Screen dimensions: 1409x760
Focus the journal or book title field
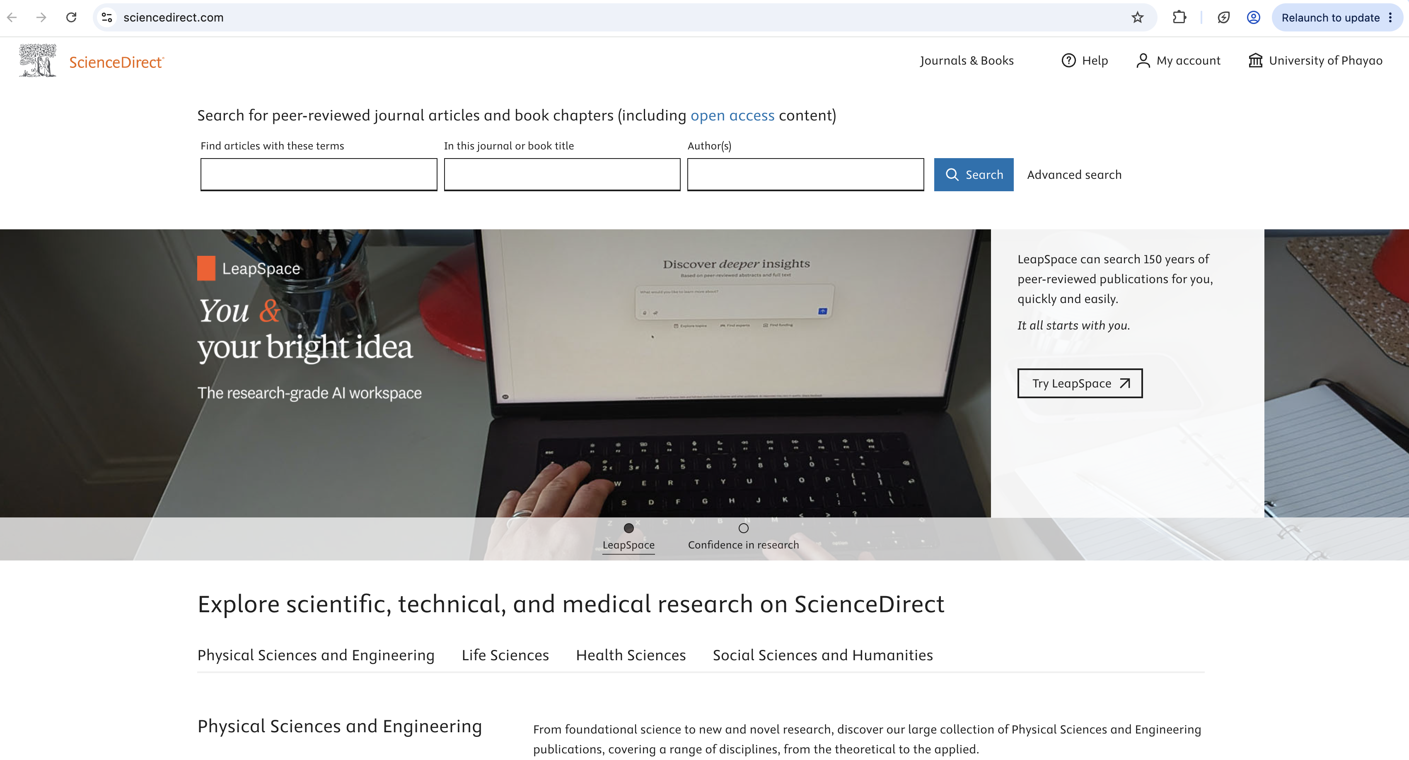[562, 175]
